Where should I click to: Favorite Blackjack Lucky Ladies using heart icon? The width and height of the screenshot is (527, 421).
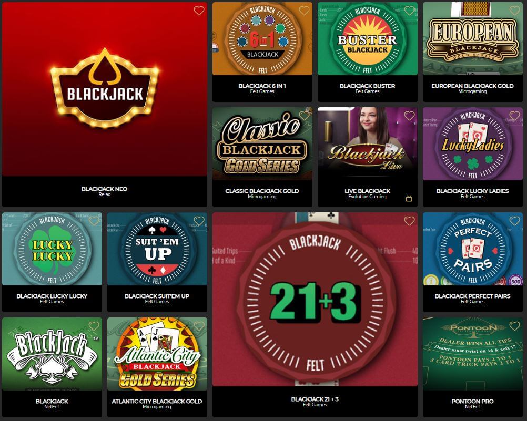point(514,116)
